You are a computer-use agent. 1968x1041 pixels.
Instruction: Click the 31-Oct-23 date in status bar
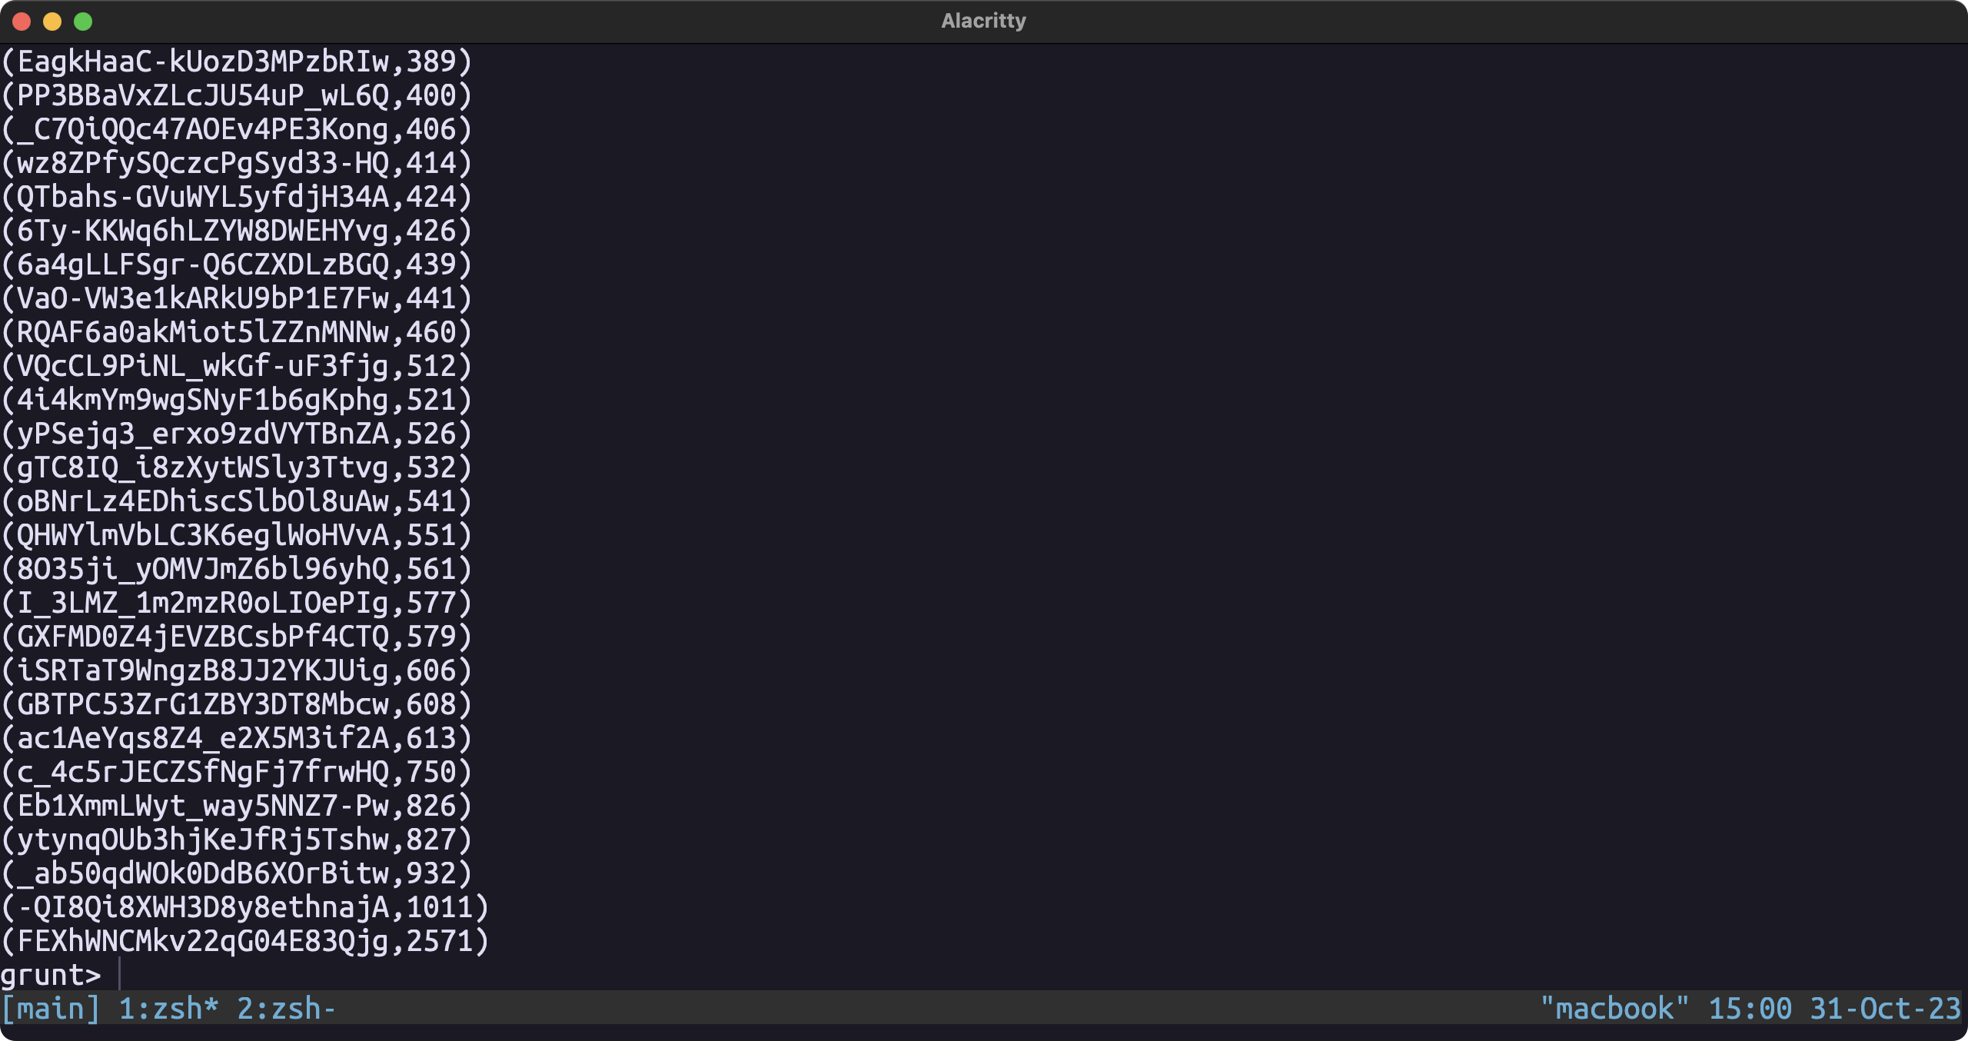(x=1885, y=1009)
